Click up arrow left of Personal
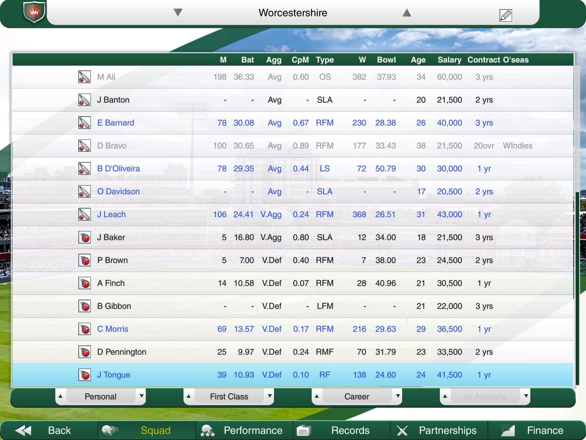This screenshot has height=440, width=586. (60, 396)
